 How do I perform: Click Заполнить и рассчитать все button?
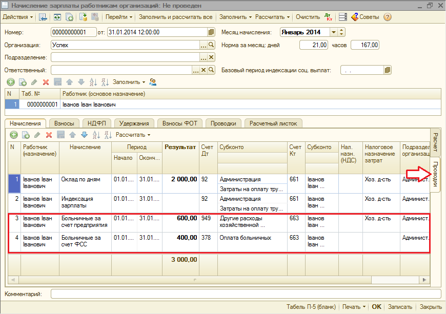[x=175, y=17]
